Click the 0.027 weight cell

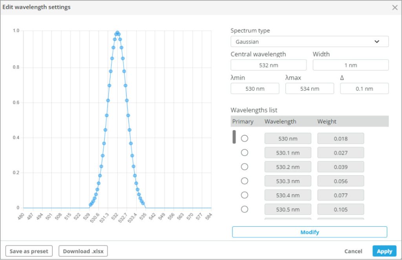341,153
